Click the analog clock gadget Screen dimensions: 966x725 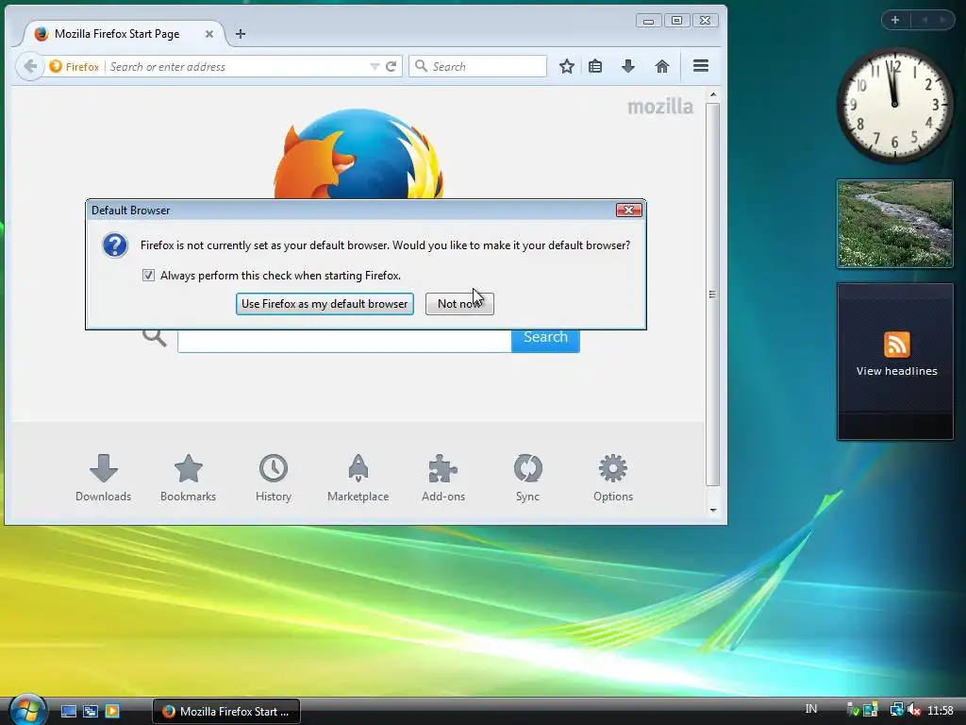tap(894, 105)
